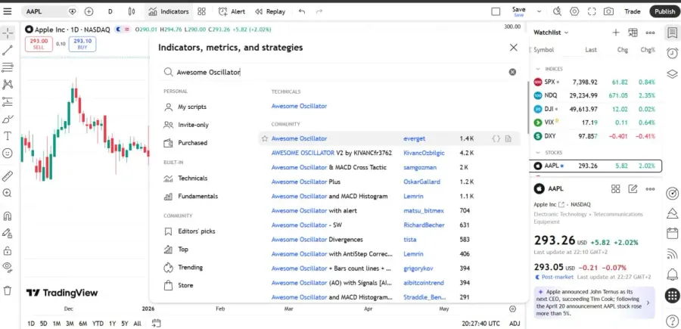681x329 pixels.
Task: Select the Text tool in left toolbar
Action: click(8, 136)
